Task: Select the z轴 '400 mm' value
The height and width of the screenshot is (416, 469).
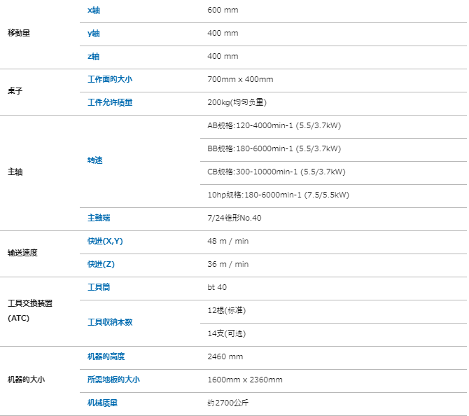Action: click(x=223, y=56)
